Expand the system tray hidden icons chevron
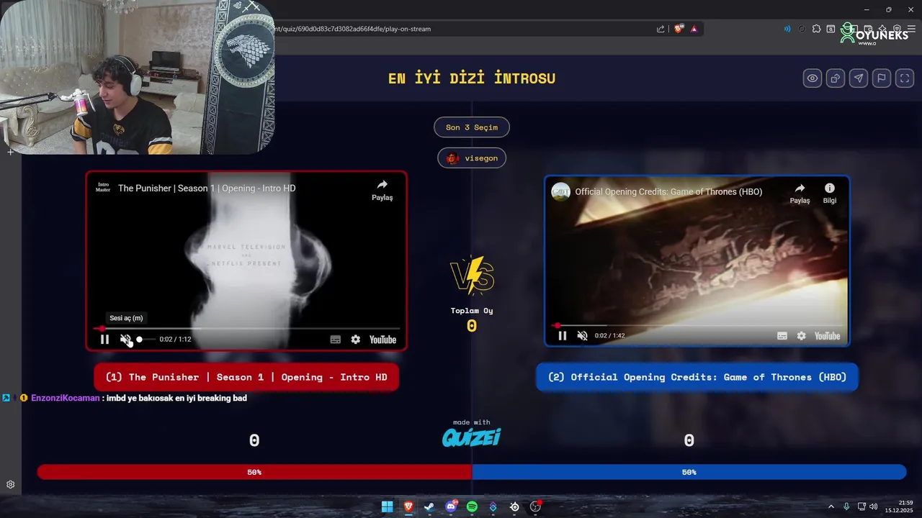922x518 pixels. click(x=831, y=506)
